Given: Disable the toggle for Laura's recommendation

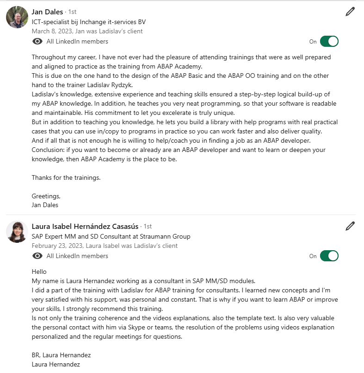Looking at the screenshot, I should pos(329,256).
